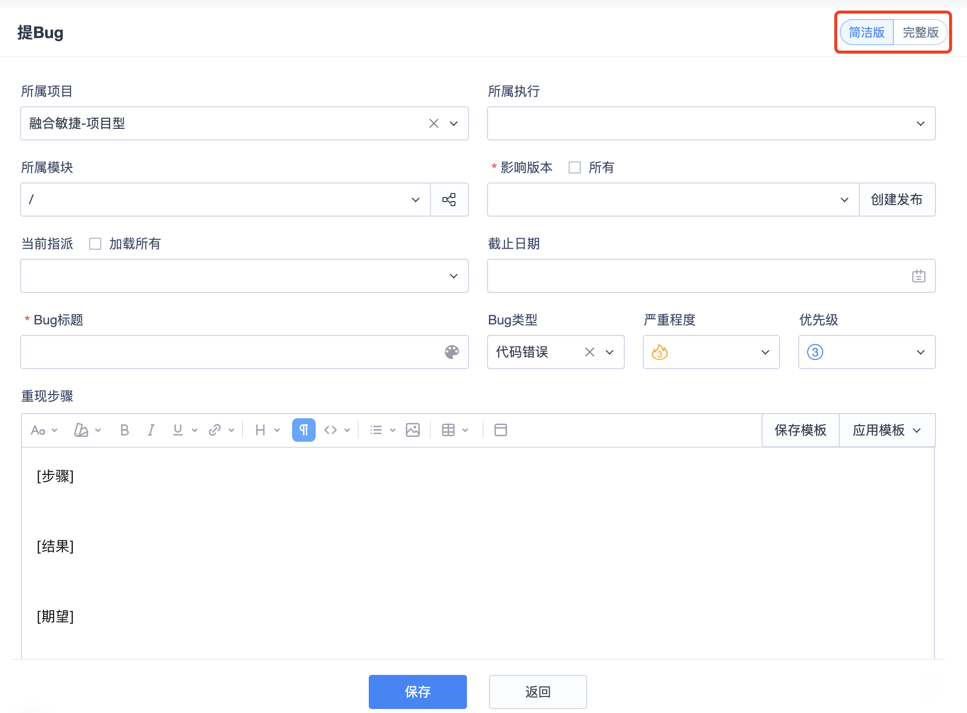Click the 创建发布 button

point(896,200)
